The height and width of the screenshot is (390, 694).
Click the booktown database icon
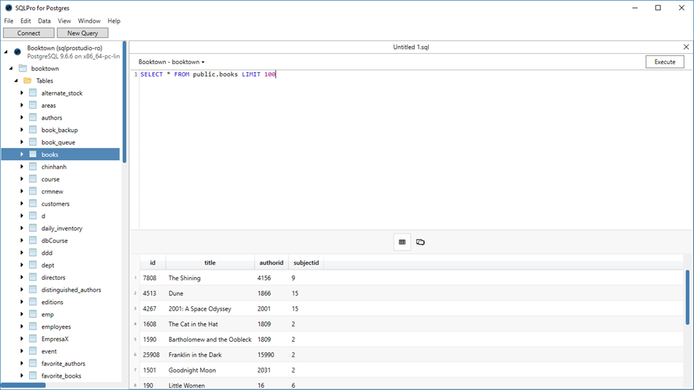(x=23, y=69)
